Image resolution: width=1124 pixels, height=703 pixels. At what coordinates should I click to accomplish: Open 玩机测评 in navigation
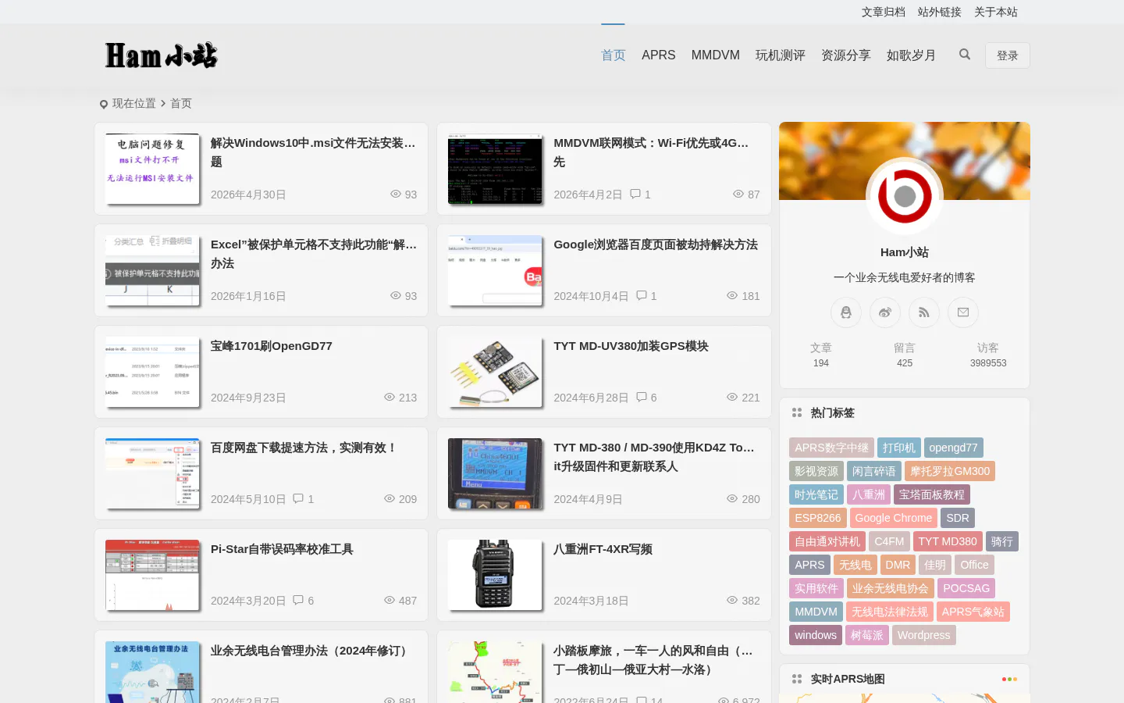pyautogui.click(x=781, y=55)
